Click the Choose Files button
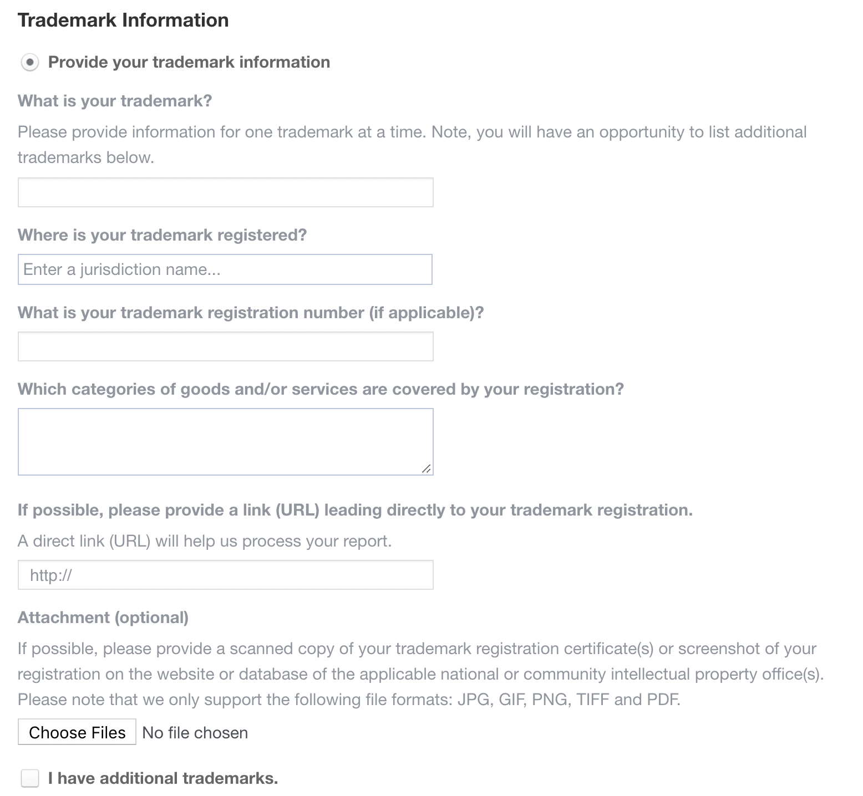 [77, 732]
